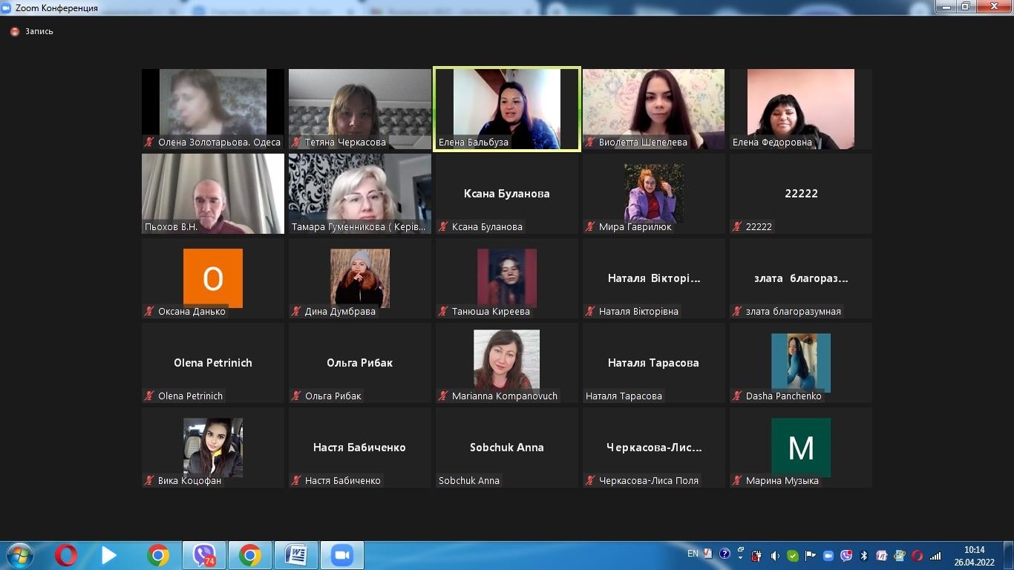Open Viber with the 74 notifications badge
1014x570 pixels.
click(x=203, y=555)
